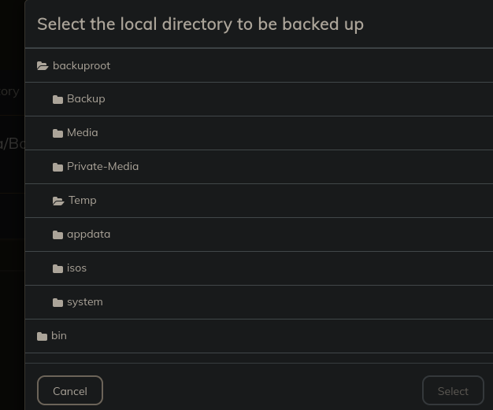The width and height of the screenshot is (493, 410).
Task: Collapse the Temp directory row
Action: 82,200
